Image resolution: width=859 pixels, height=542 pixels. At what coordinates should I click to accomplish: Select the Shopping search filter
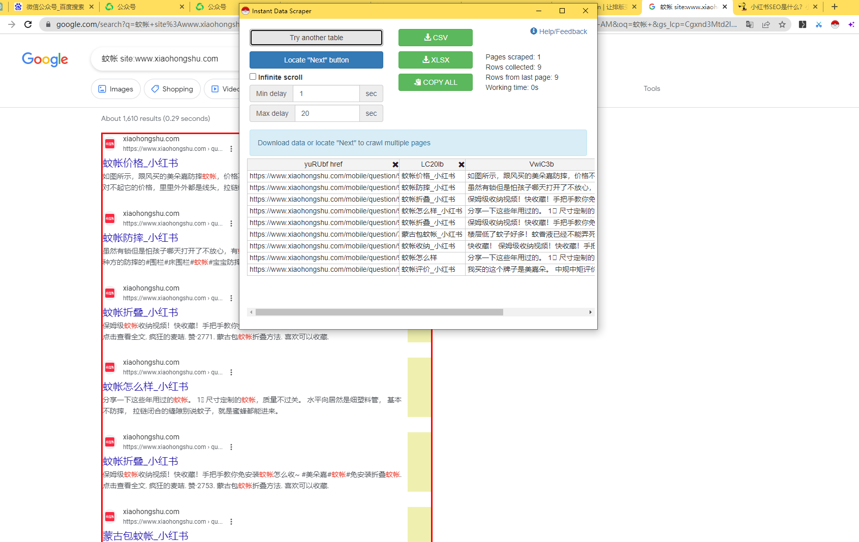point(172,89)
